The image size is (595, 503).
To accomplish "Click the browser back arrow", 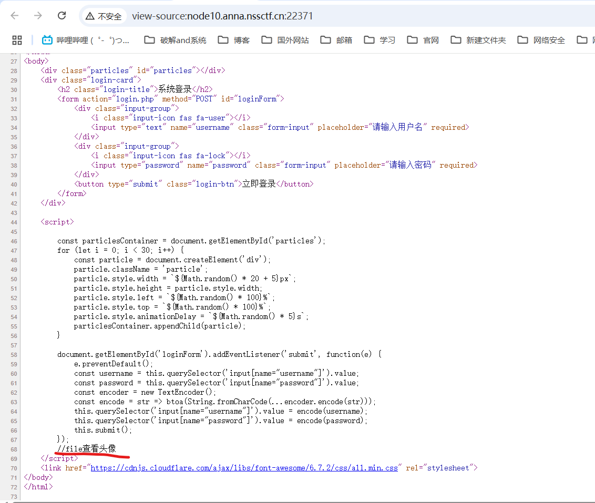I will point(14,16).
